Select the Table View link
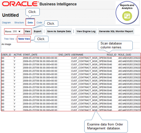The image size is (141, 133). coord(24,39)
